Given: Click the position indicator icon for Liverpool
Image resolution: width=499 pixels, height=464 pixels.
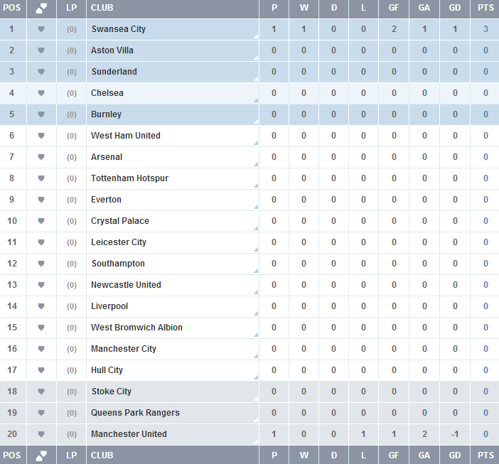Looking at the screenshot, I should click(x=41, y=306).
